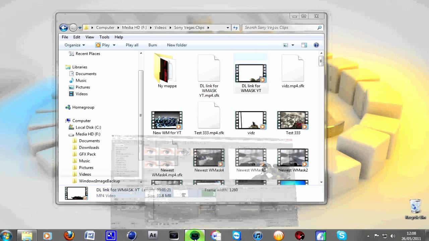Image resolution: width=429 pixels, height=241 pixels.
Task: Click the Burn button
Action: [x=152, y=45]
